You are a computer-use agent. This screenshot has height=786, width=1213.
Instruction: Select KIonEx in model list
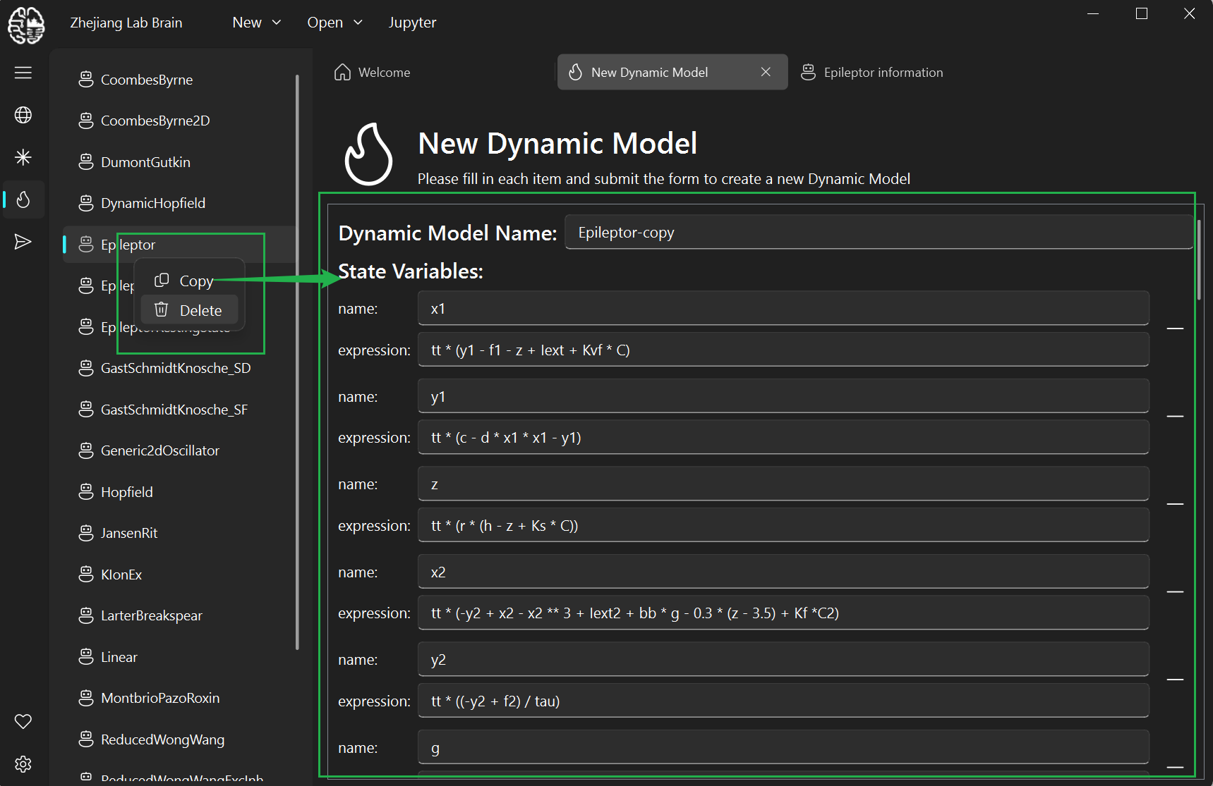179,575
